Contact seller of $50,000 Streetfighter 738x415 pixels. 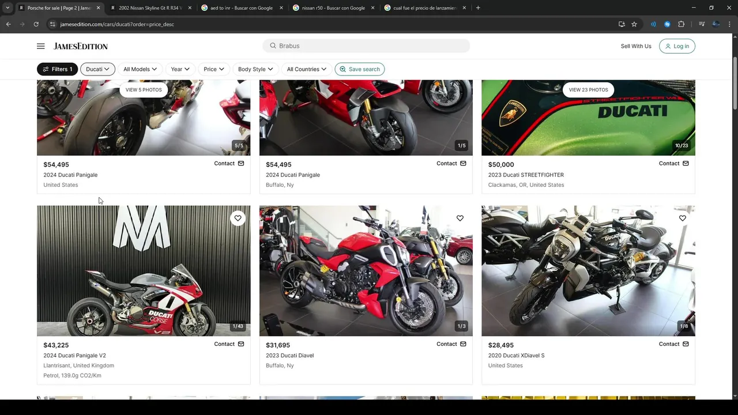674,163
